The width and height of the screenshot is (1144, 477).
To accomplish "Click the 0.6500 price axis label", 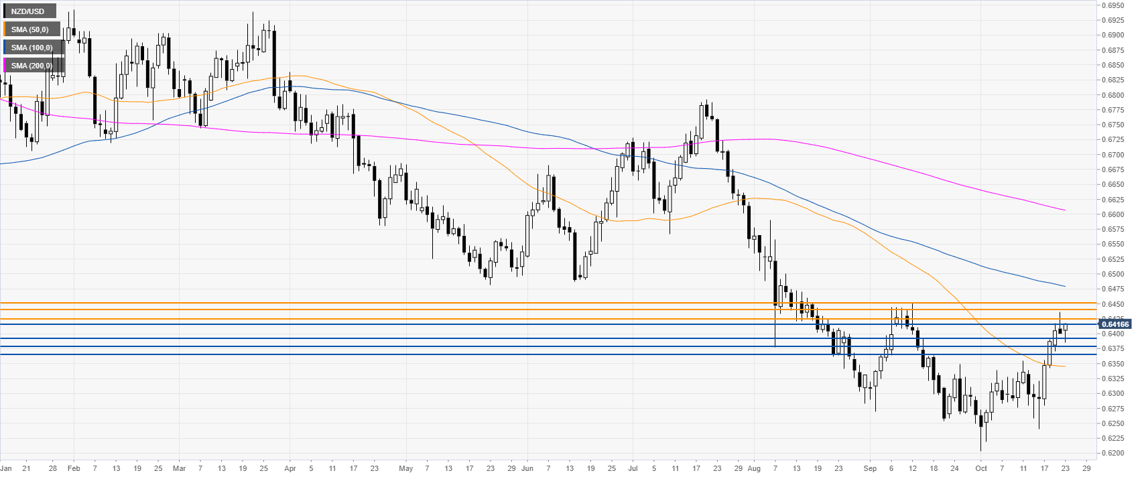I will pos(1113,274).
